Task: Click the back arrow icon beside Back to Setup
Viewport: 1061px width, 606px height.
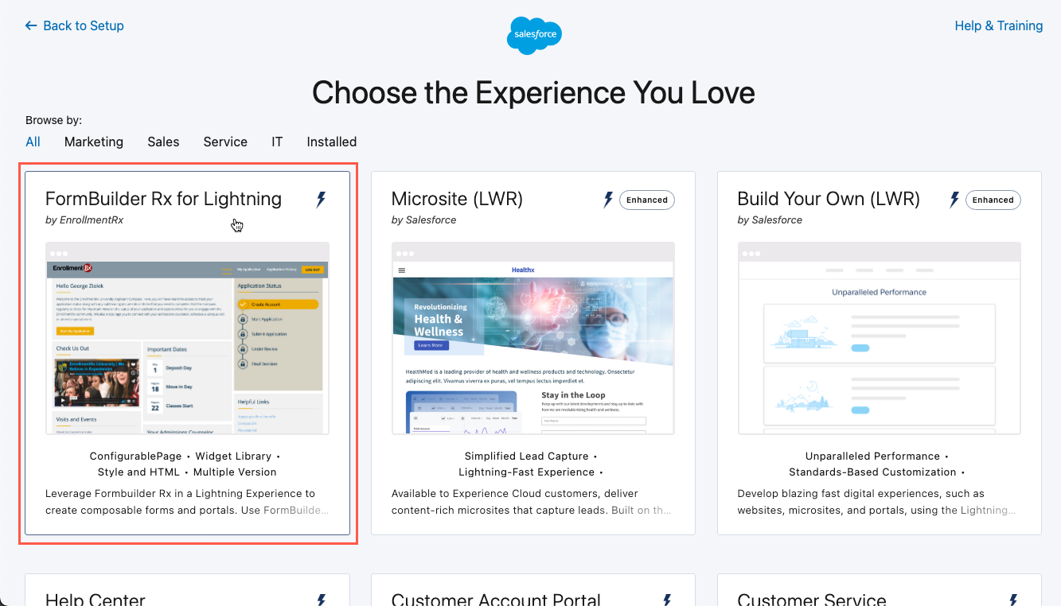Action: (x=31, y=25)
